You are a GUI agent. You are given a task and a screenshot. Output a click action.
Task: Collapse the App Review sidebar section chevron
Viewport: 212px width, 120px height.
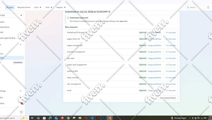coord(21,45)
